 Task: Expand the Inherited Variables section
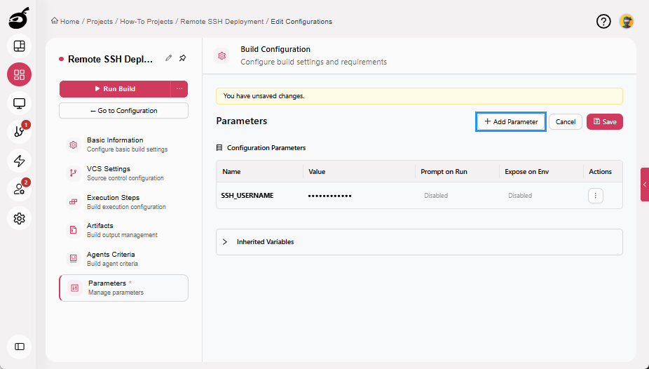point(419,242)
